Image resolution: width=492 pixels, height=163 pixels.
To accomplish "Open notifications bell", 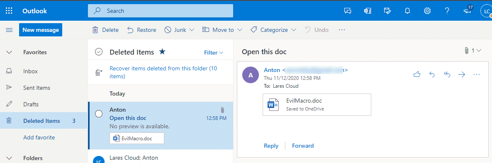I will tap(407, 11).
